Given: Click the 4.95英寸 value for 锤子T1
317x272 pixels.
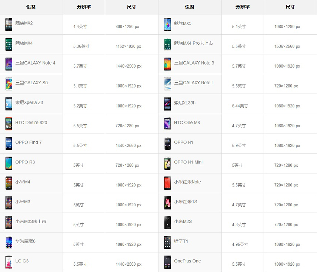Looking at the screenshot, I should point(240,244).
